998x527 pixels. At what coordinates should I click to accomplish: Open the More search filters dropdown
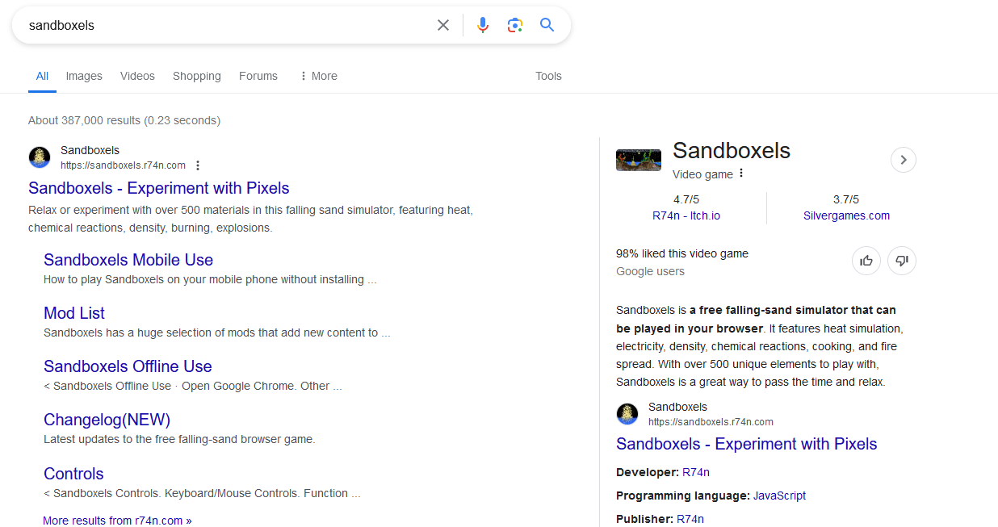coord(318,76)
